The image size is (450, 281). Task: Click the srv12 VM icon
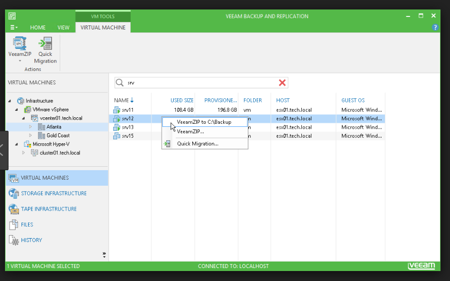117,118
